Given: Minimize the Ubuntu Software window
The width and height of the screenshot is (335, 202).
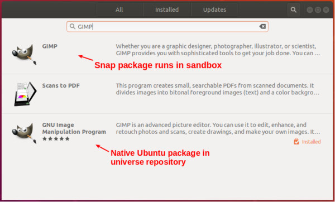Looking at the screenshot, I should [x=310, y=10].
